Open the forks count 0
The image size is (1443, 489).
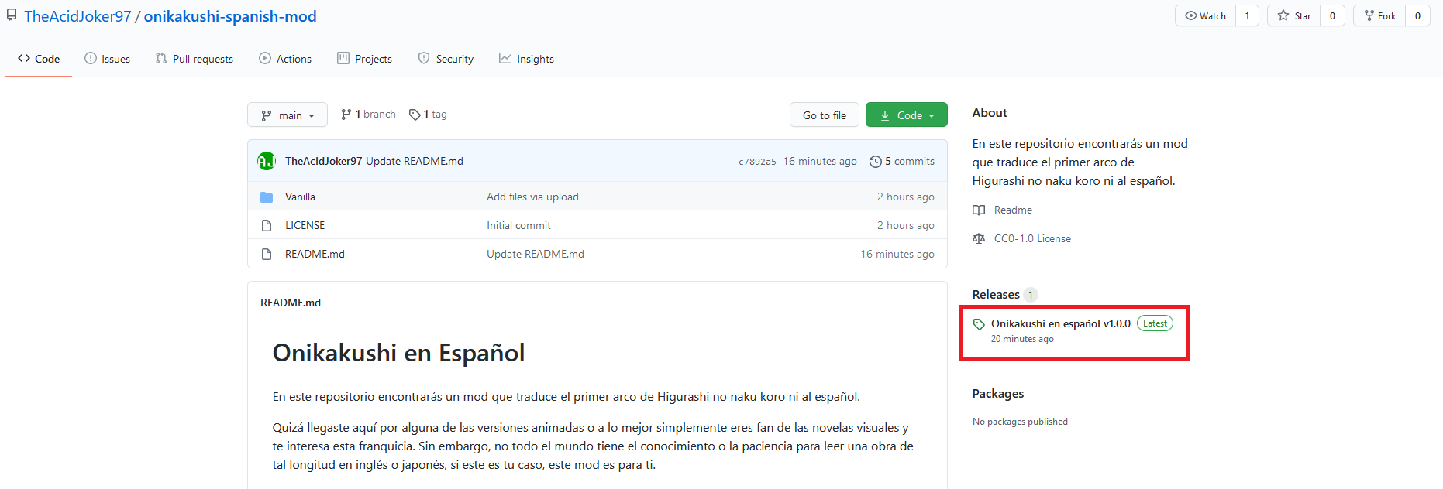tap(1417, 15)
